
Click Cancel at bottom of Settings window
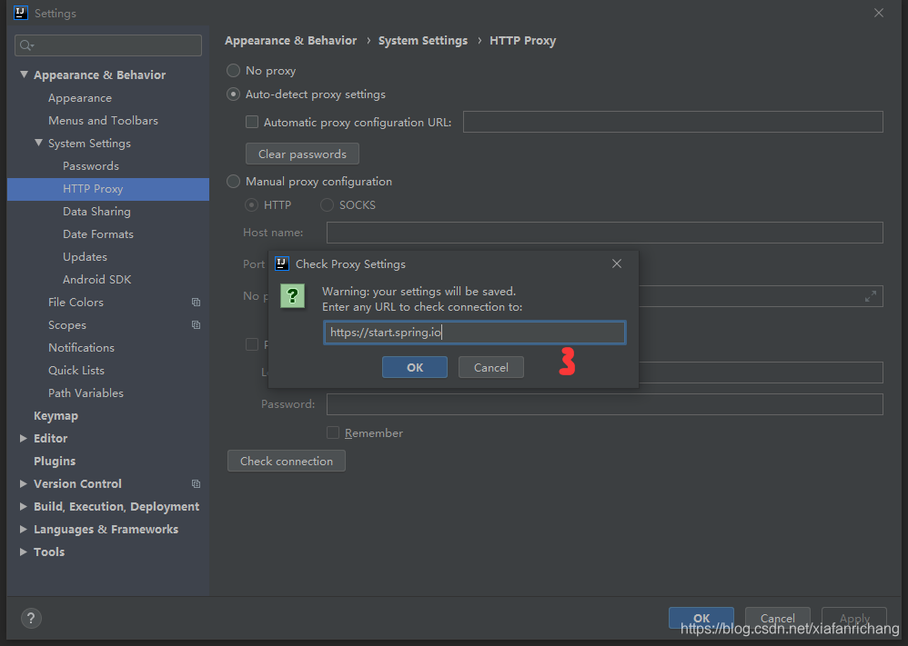point(777,618)
